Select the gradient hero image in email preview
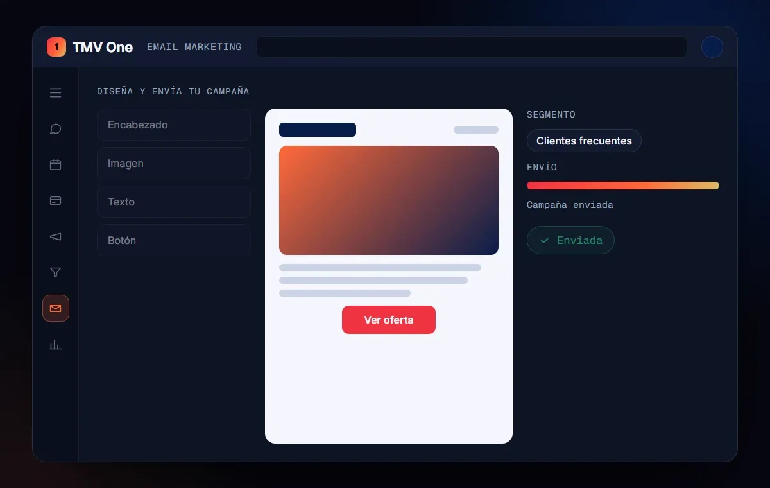The image size is (770, 488). point(389,200)
